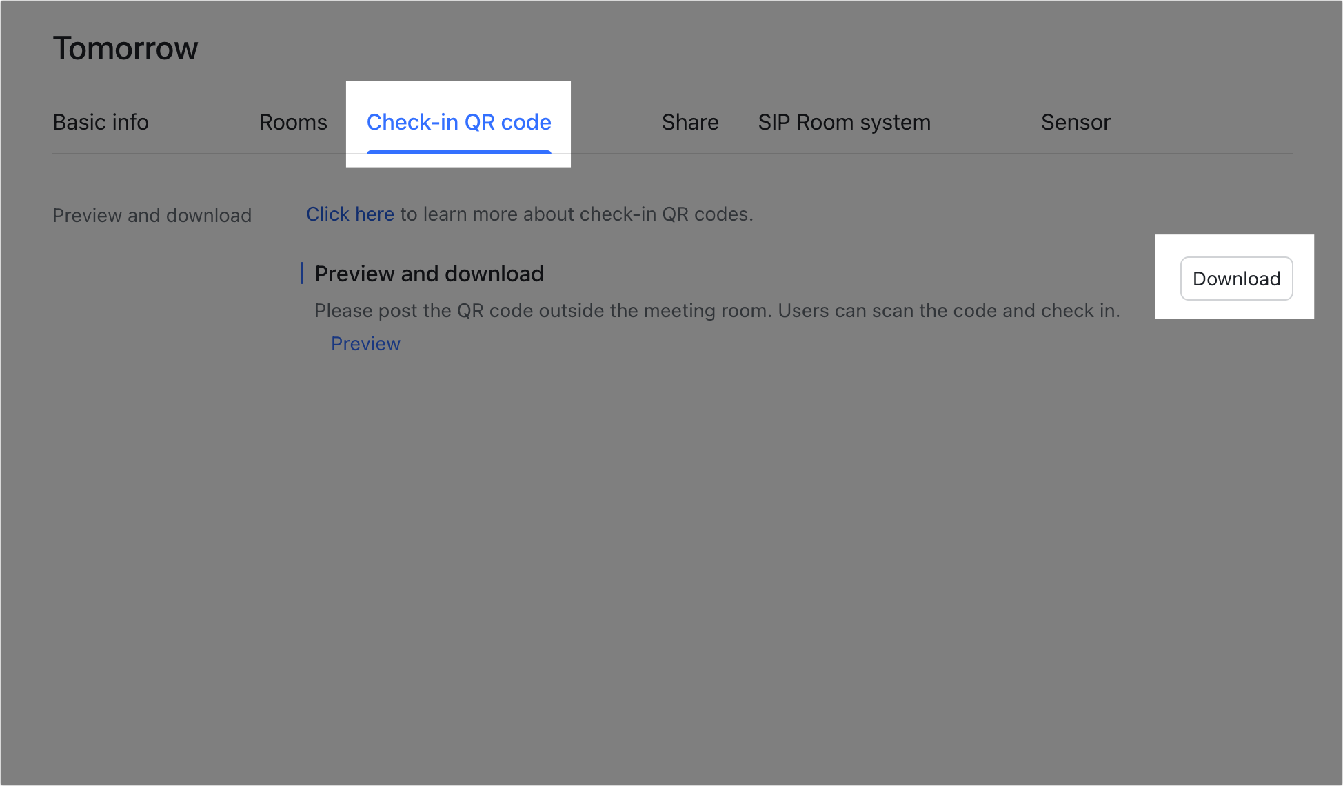Select the Check-in QR code tab
The height and width of the screenshot is (786, 1343).
point(458,122)
